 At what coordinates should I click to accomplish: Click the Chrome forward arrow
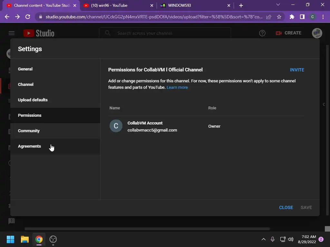tap(17, 17)
